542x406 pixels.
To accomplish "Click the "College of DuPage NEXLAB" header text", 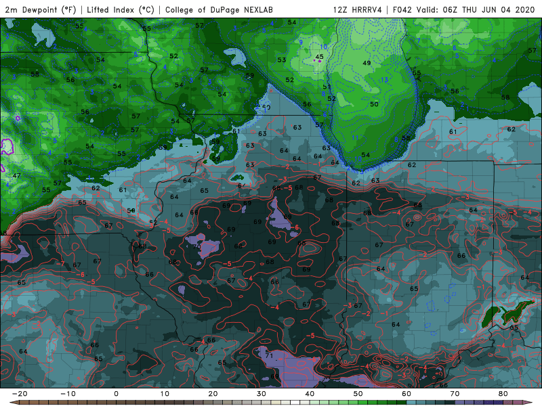I will click(x=219, y=9).
